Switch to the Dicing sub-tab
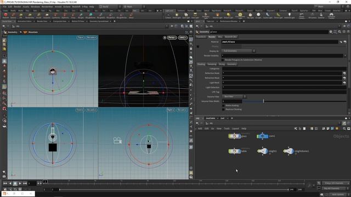 tap(222, 65)
